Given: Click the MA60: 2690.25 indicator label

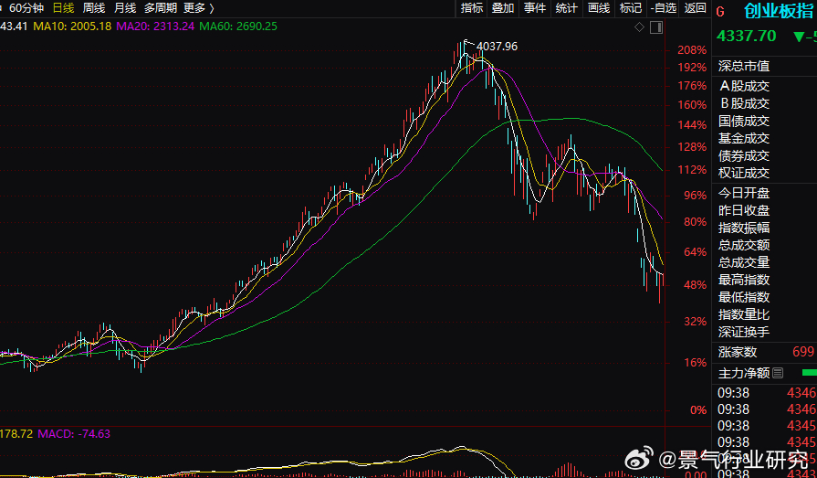Looking at the screenshot, I should (238, 27).
